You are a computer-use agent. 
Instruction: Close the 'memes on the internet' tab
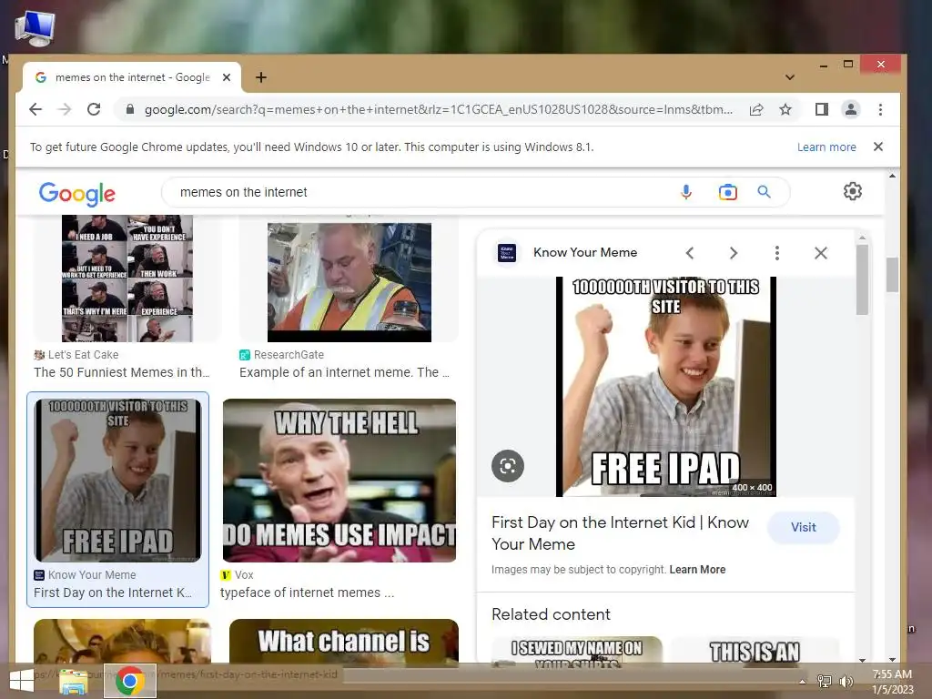[227, 77]
